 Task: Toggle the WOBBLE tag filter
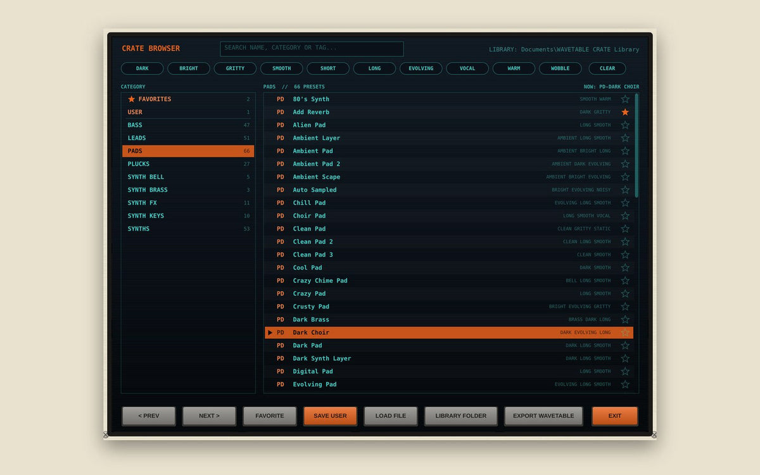[560, 68]
